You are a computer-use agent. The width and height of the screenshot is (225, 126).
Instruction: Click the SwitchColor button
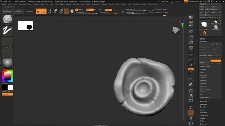tap(6, 91)
